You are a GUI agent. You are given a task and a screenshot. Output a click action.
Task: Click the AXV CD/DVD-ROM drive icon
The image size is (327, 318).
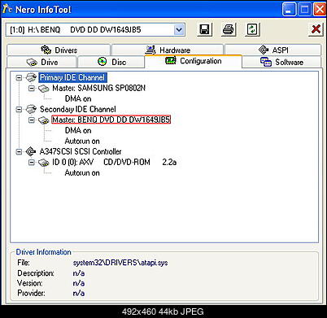(x=44, y=163)
